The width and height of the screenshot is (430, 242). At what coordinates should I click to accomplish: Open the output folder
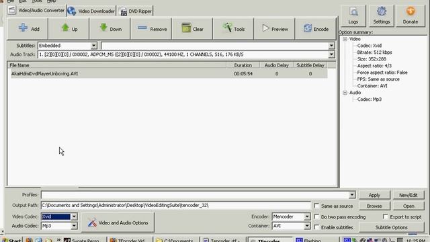coord(408,206)
